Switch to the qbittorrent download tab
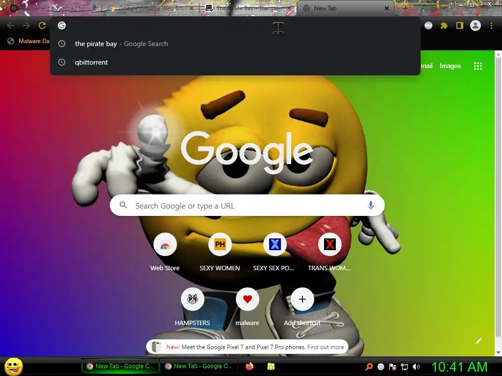The image size is (502, 376). [x=53, y=8]
